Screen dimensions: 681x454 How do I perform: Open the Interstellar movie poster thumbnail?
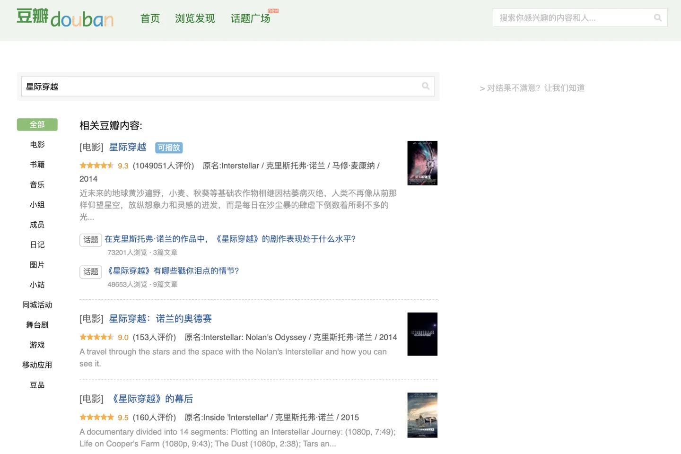click(422, 163)
